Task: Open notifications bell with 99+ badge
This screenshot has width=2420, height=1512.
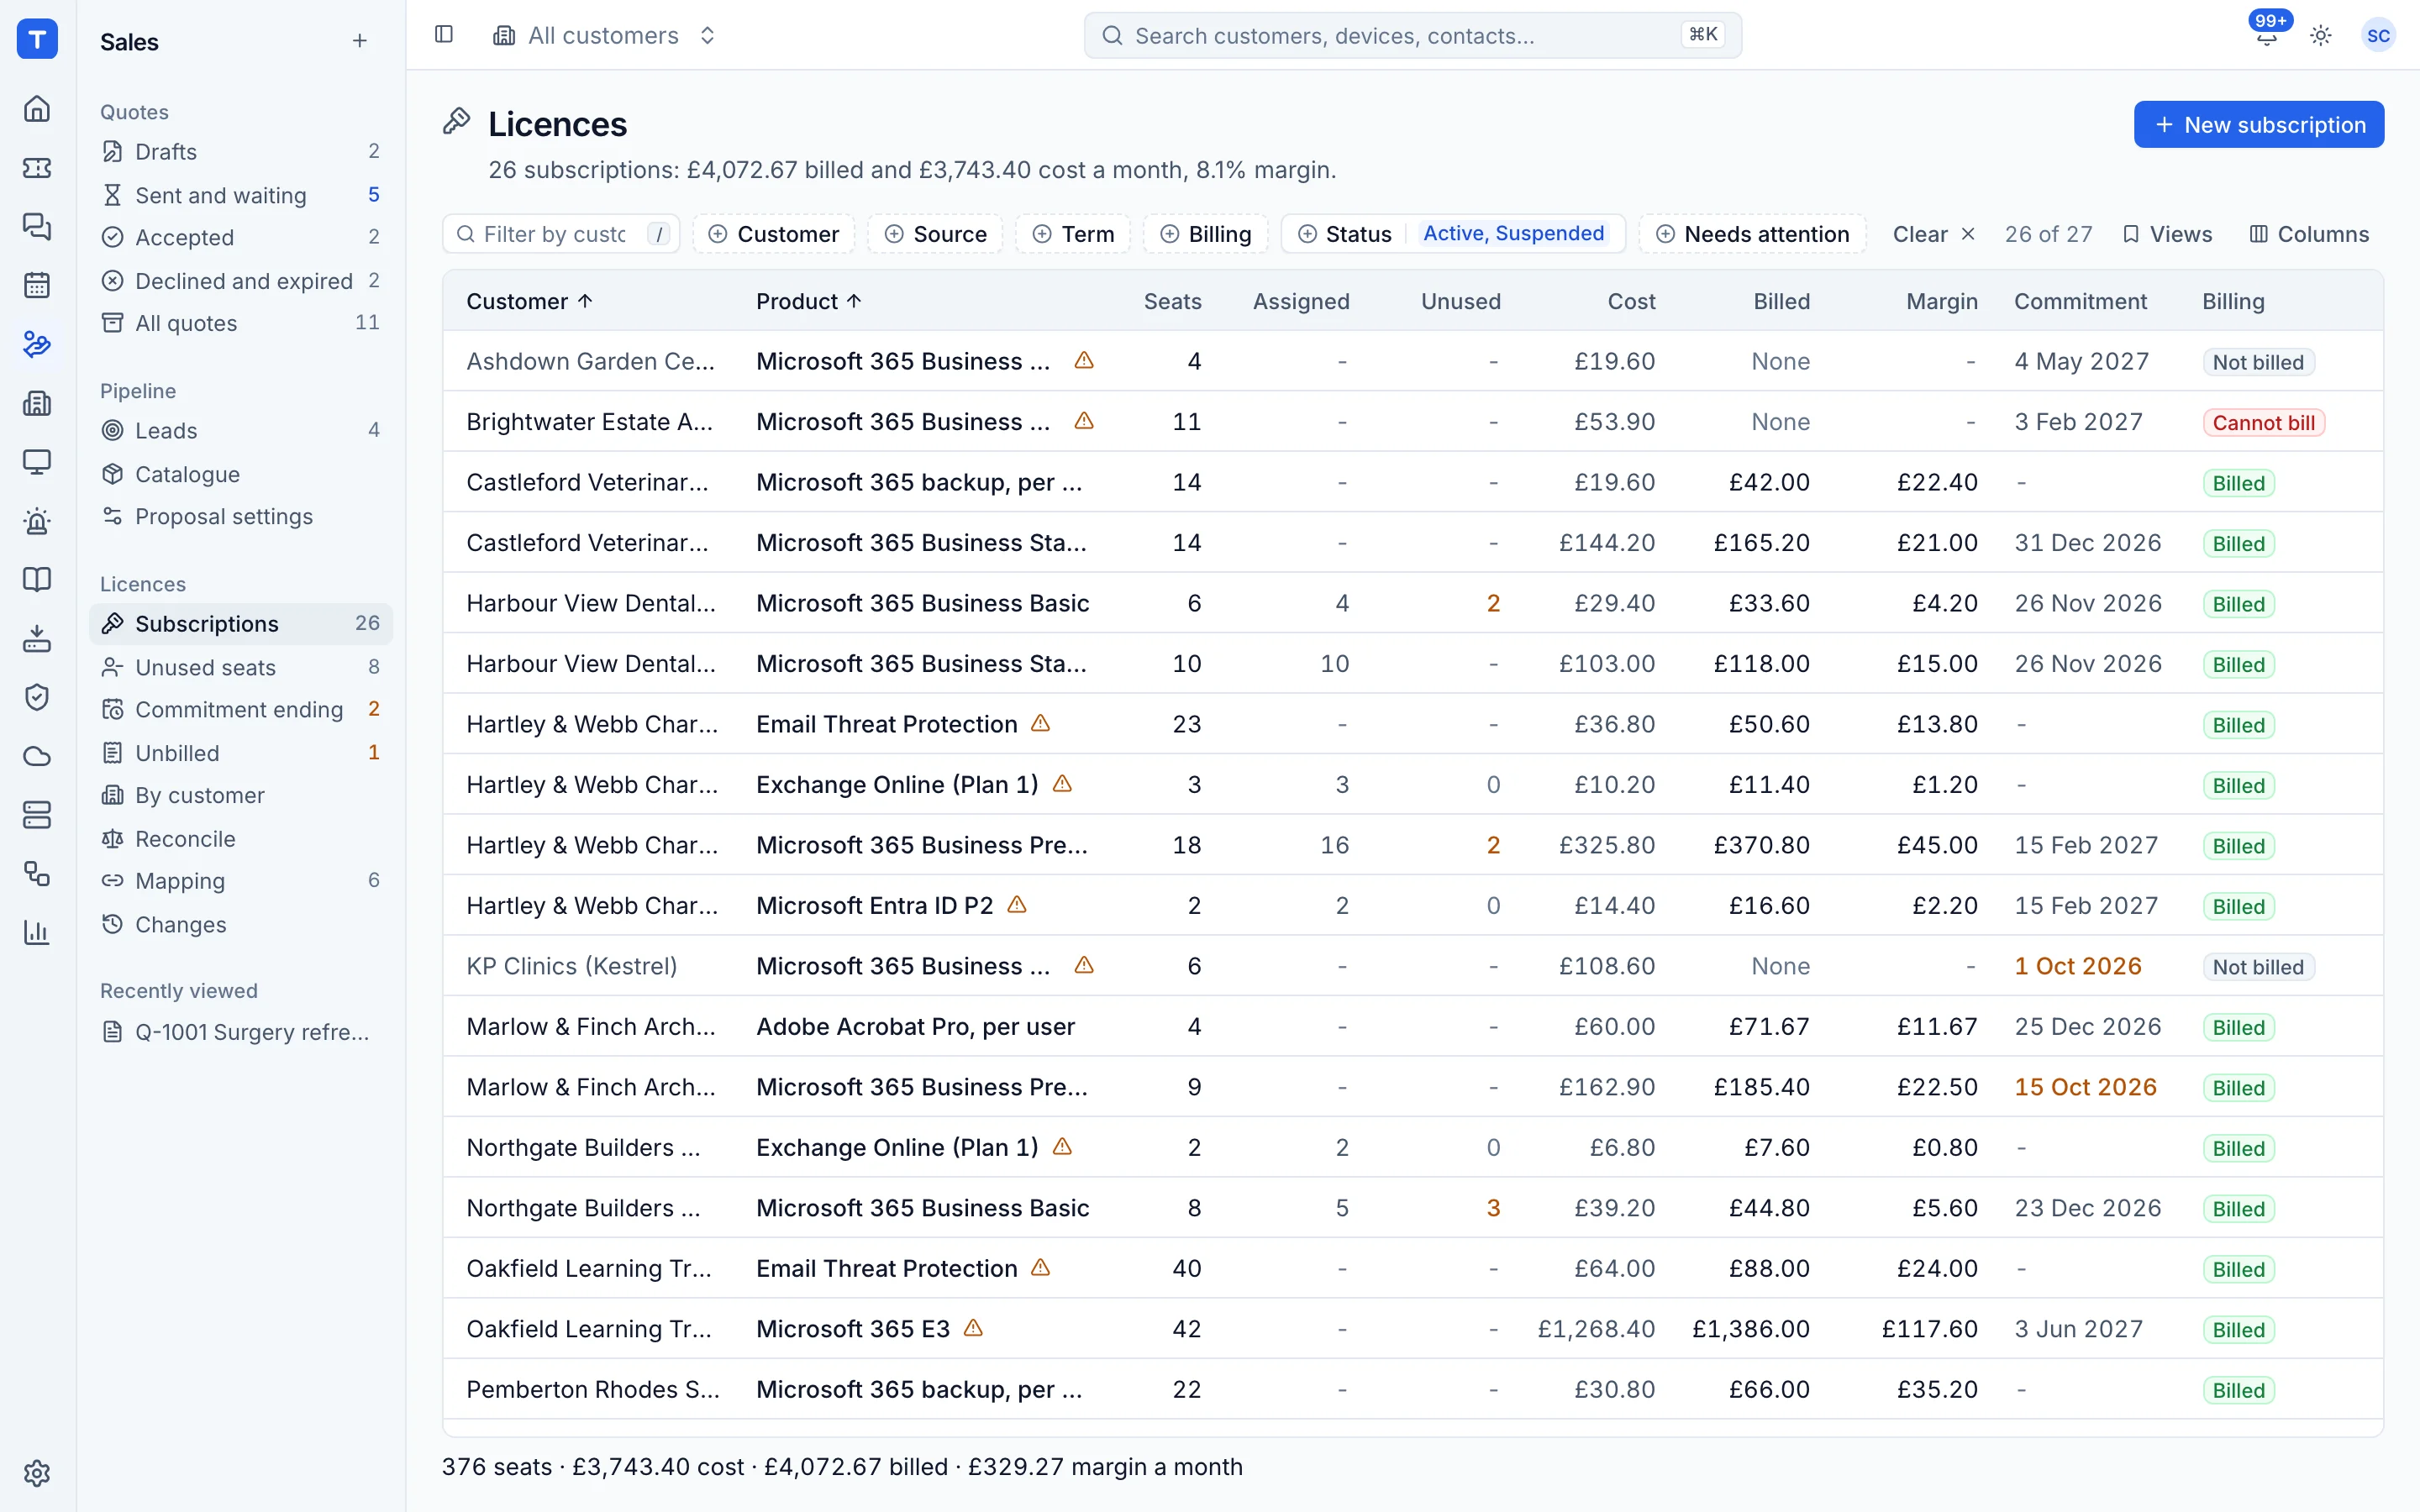Action: 2267,35
